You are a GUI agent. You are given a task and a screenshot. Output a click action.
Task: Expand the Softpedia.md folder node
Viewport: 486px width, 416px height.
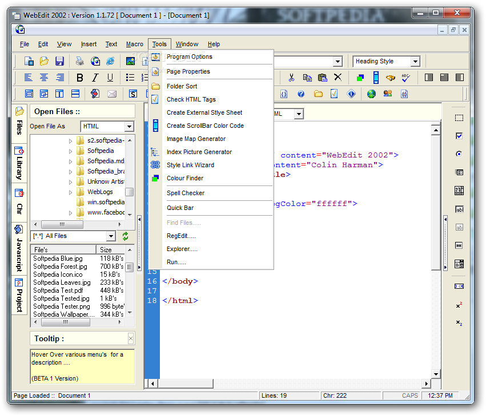(x=70, y=161)
